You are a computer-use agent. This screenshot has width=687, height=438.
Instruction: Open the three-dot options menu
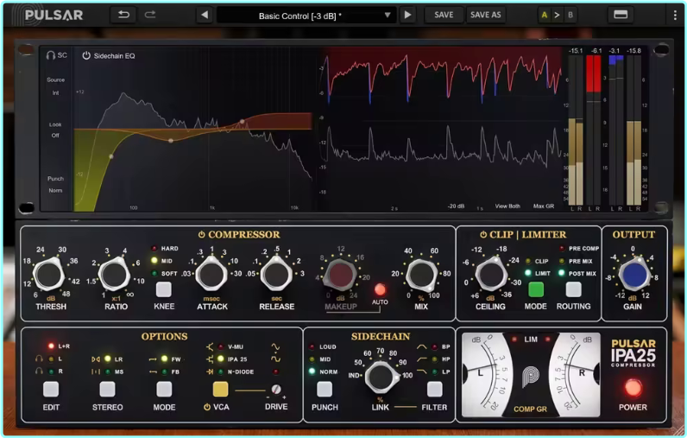point(675,15)
